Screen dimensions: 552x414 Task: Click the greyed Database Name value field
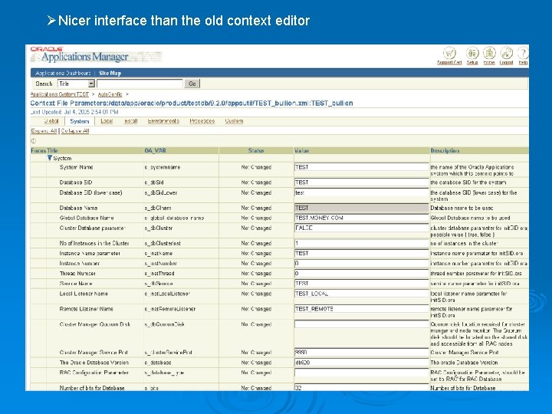(361, 208)
